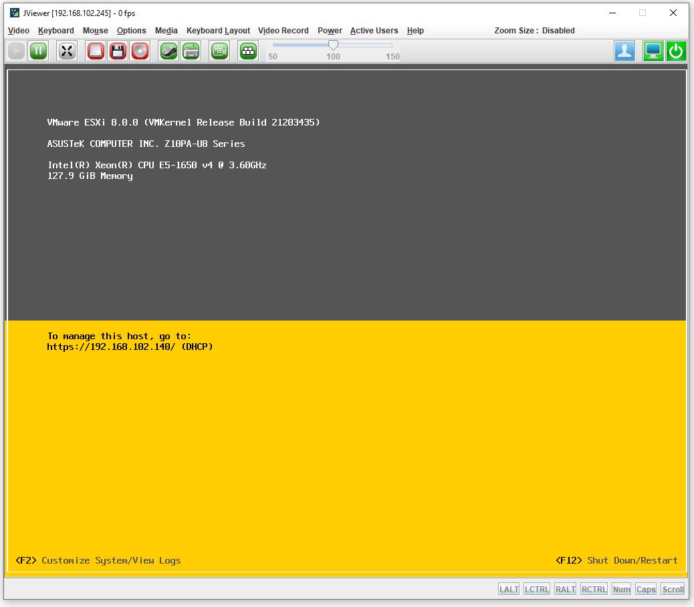Toggle the LCTRL key indicator
694x607 pixels.
point(537,589)
